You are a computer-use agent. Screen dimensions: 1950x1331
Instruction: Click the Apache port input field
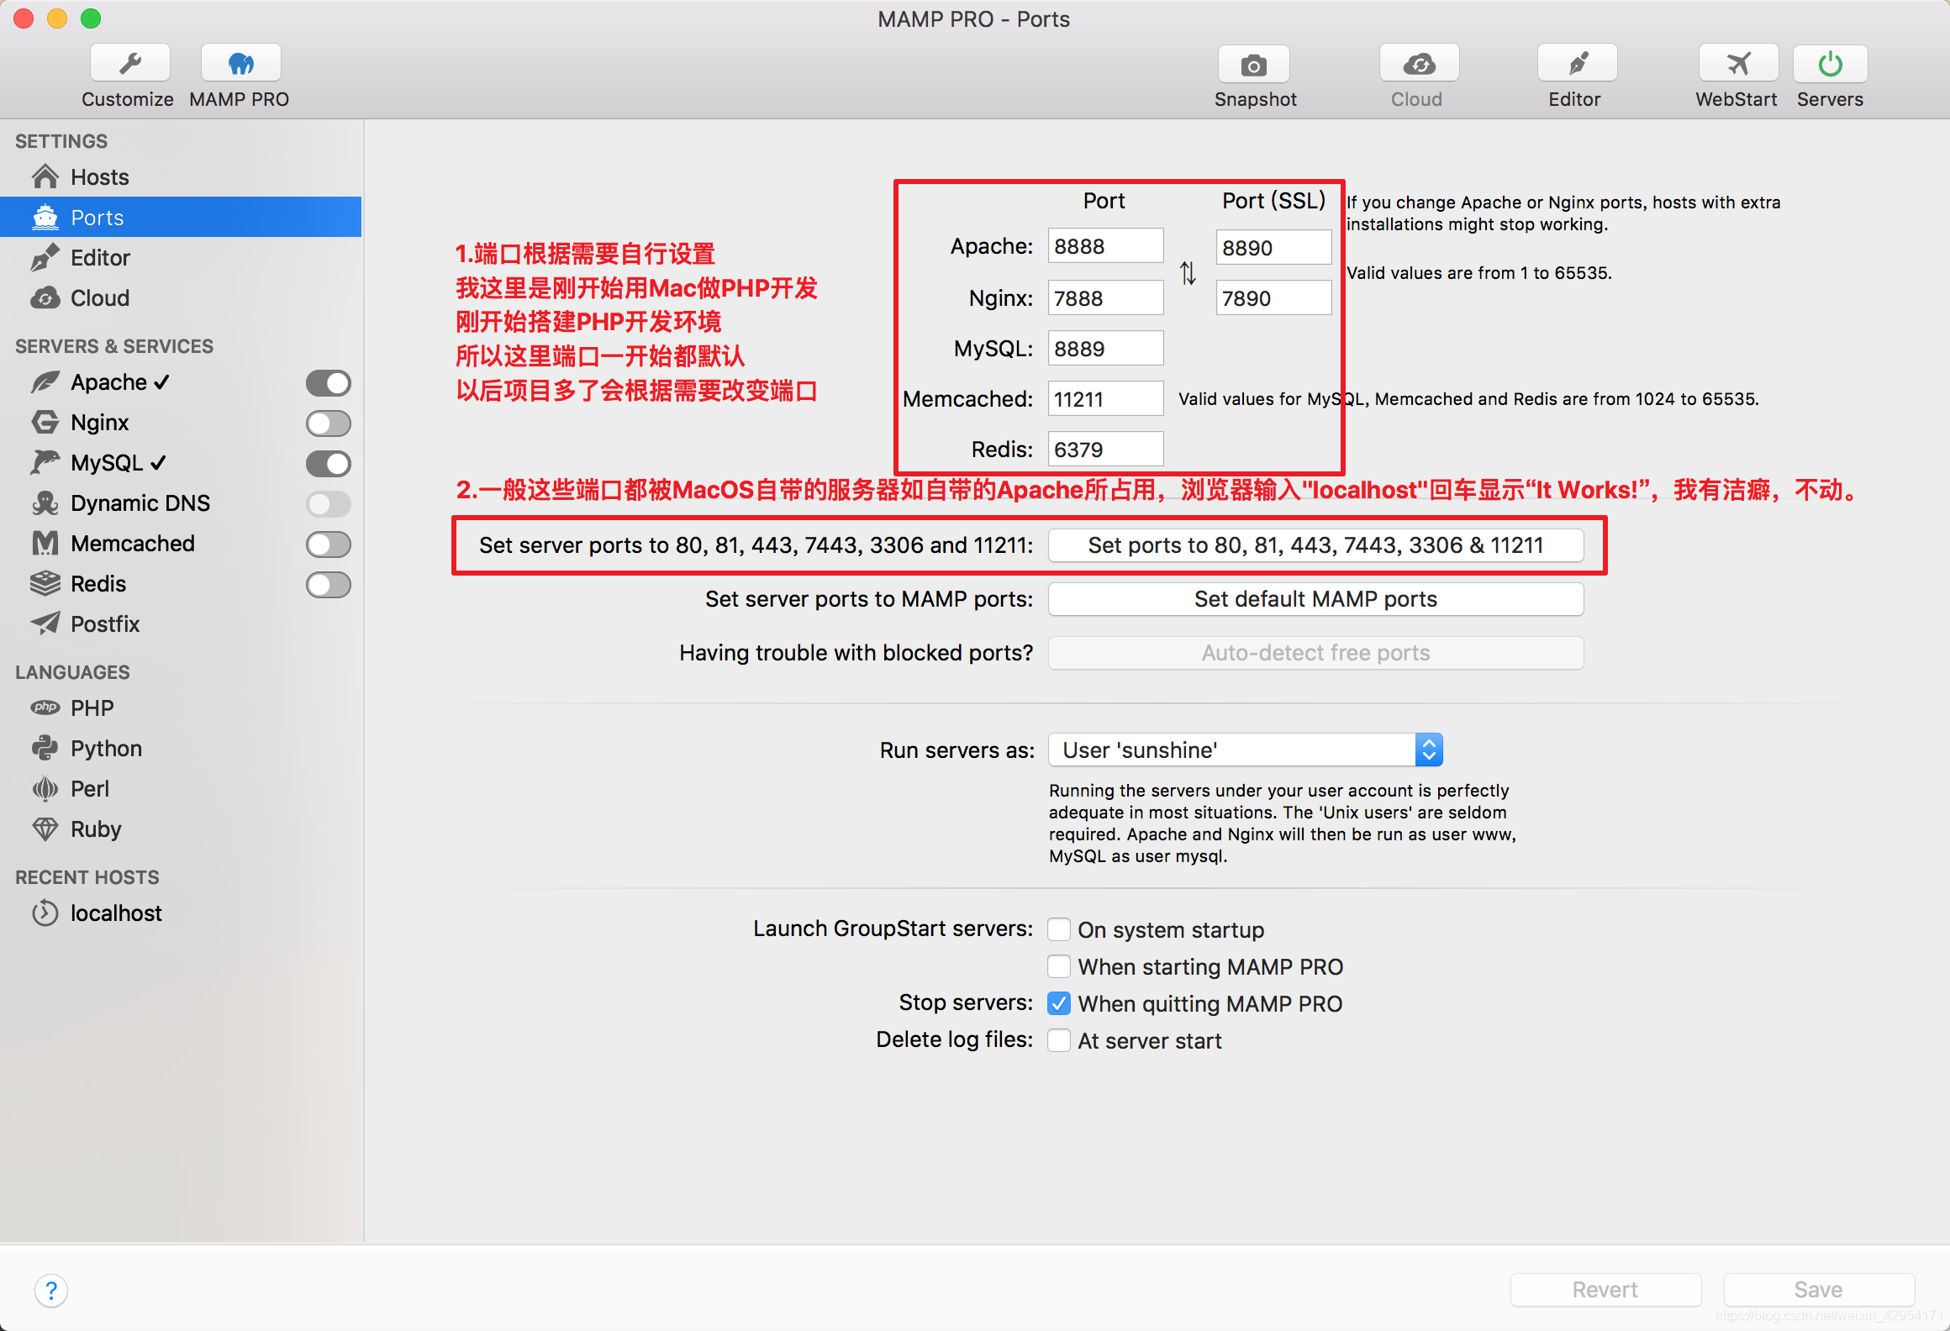pos(1104,246)
